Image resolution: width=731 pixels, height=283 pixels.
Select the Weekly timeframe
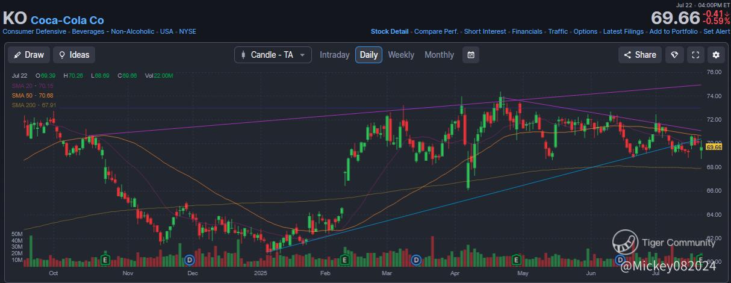pyautogui.click(x=401, y=55)
